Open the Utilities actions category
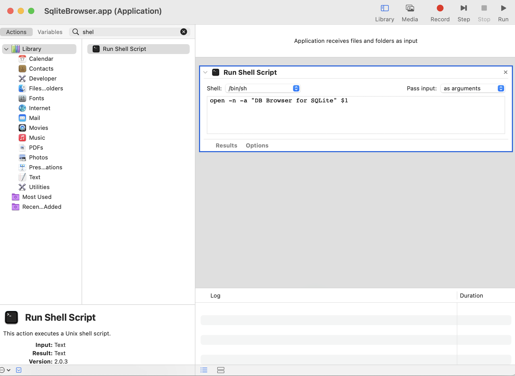The width and height of the screenshot is (515, 376). 39,187
